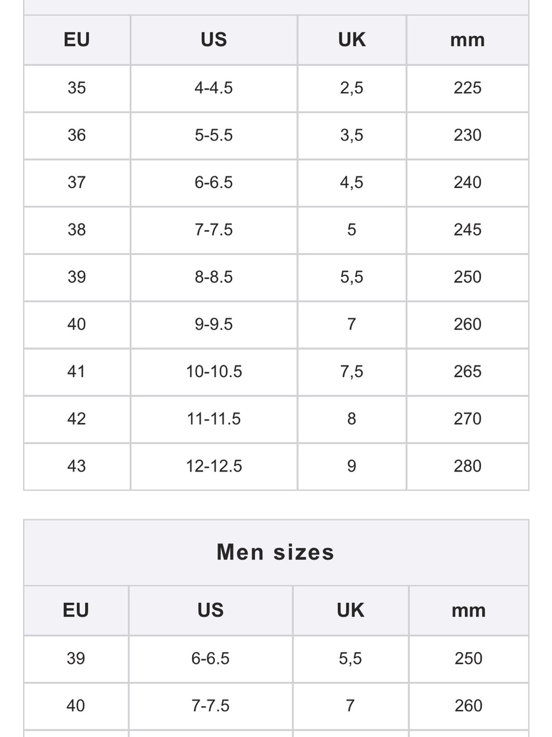Viewport: 552px width, 737px height.
Task: Select EU size 35 cell
Action: [x=77, y=88]
